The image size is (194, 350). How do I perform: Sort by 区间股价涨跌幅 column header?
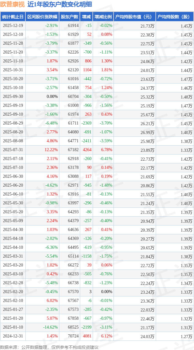(x=42, y=17)
